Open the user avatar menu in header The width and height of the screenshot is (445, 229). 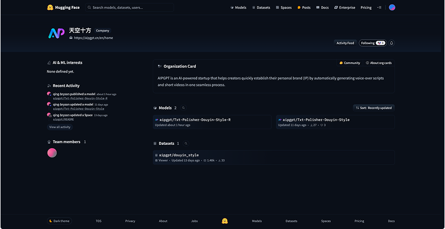coord(392,8)
